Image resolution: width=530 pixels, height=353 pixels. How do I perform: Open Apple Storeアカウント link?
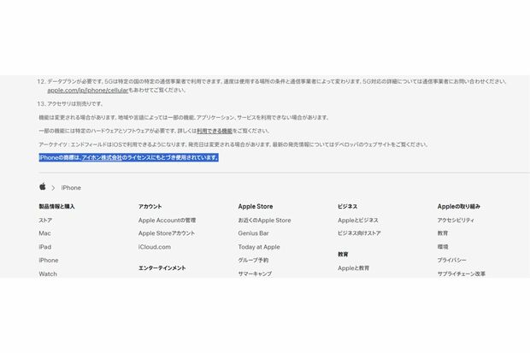click(x=167, y=233)
